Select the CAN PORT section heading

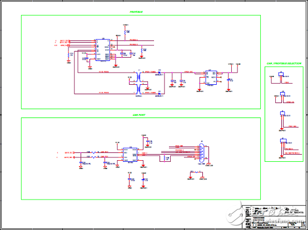tap(139, 115)
